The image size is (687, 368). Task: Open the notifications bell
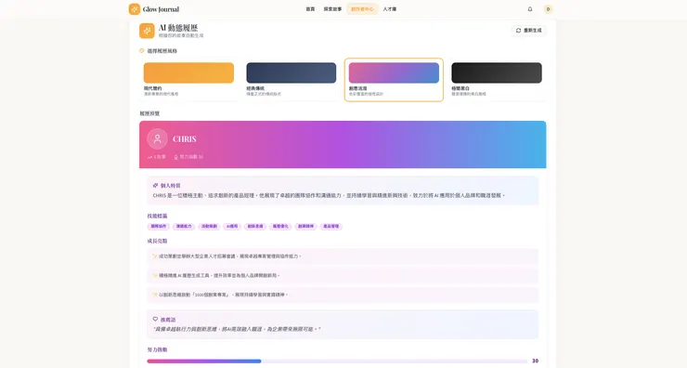coord(530,9)
